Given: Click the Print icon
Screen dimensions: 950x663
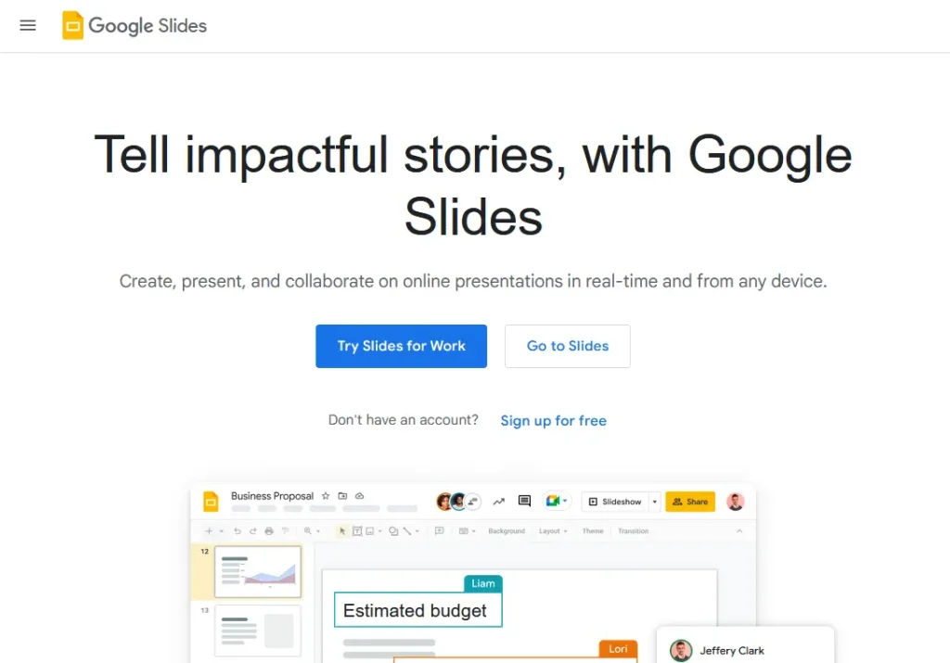Looking at the screenshot, I should point(267,530).
